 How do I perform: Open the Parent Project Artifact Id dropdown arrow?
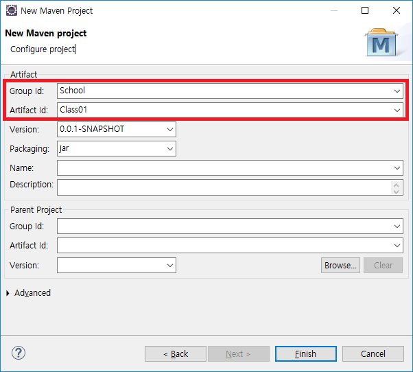coord(397,246)
